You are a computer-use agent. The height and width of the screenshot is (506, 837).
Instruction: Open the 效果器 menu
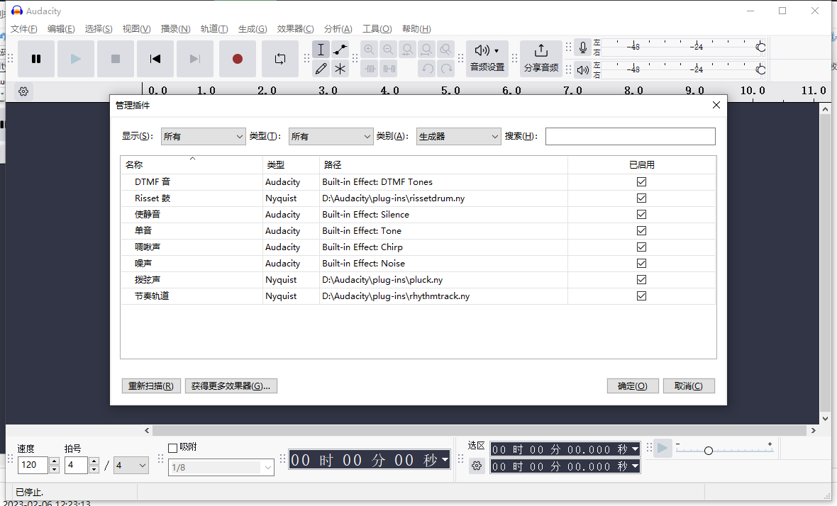tap(295, 29)
